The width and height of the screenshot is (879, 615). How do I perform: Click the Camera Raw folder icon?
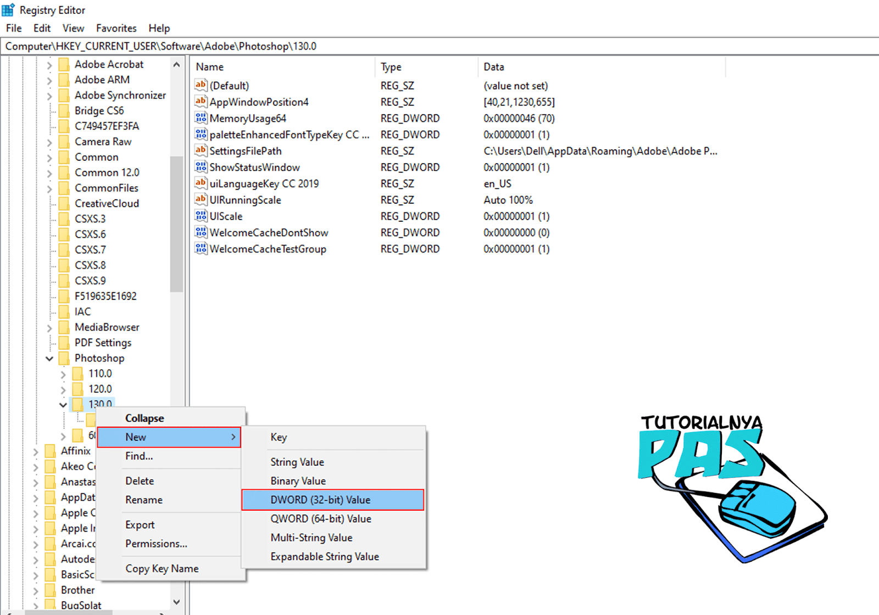tap(64, 142)
